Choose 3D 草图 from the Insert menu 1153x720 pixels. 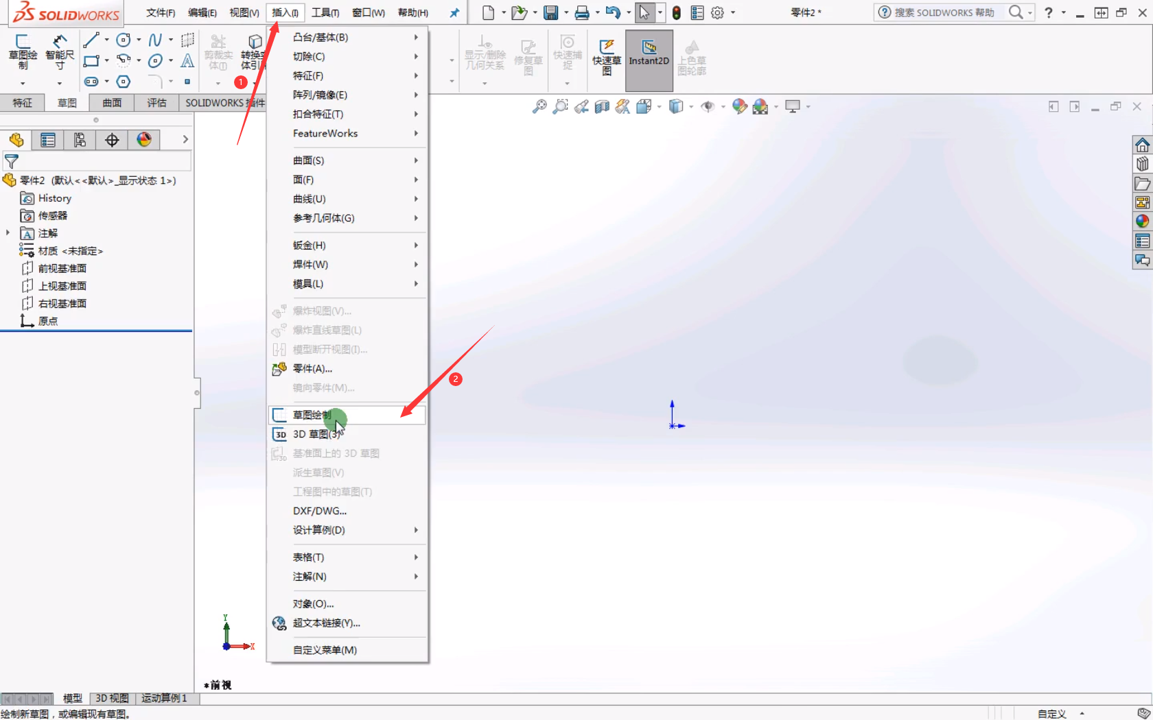[x=347, y=434]
